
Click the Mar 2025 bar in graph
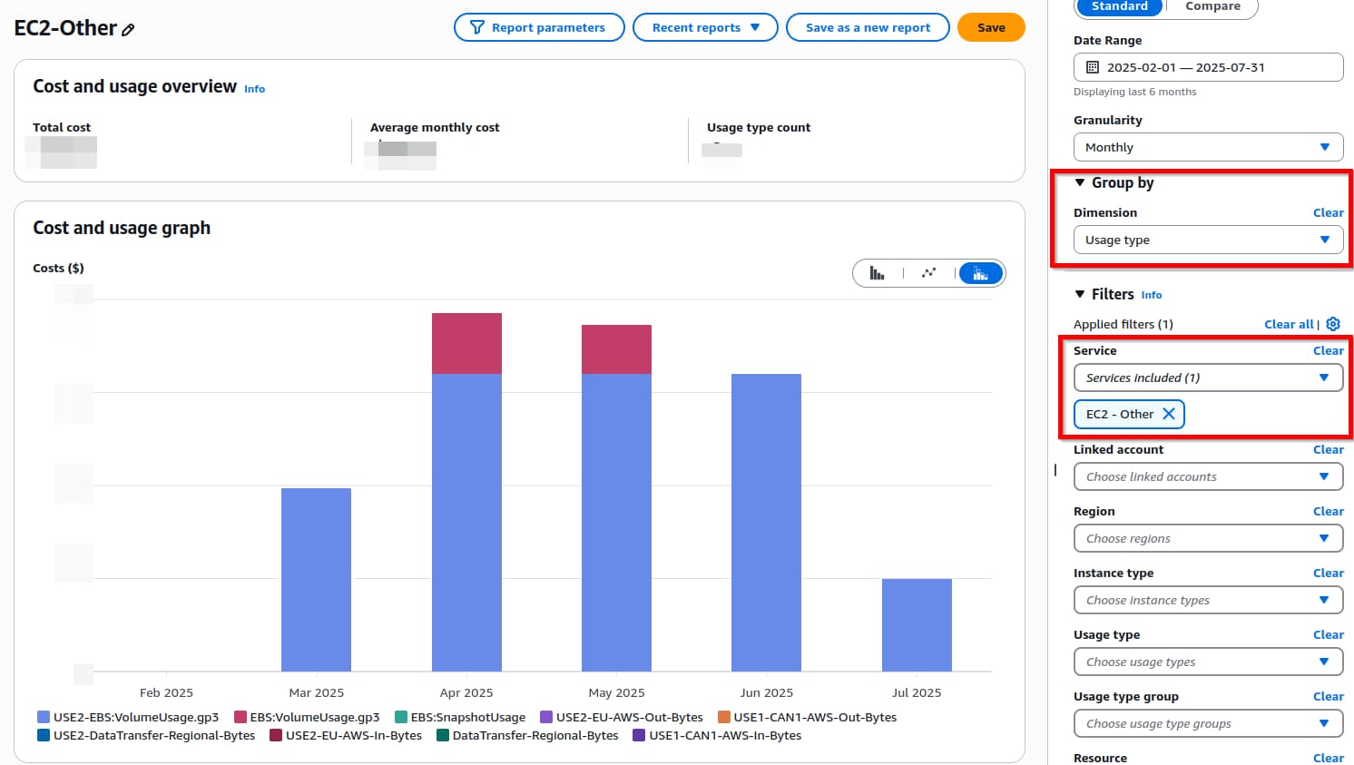click(316, 580)
